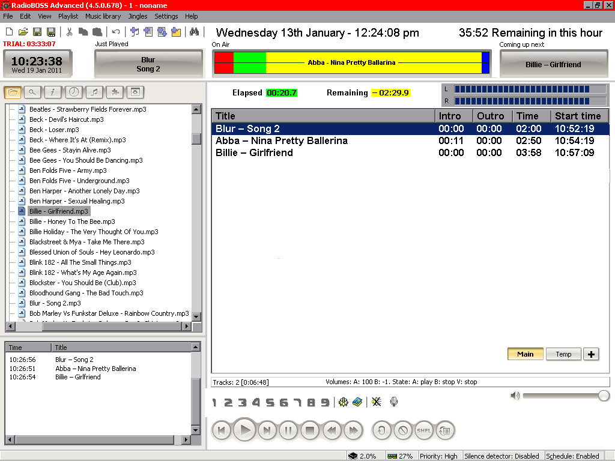Open the Music library menu
This screenshot has height=461, width=615.
pos(103,16)
